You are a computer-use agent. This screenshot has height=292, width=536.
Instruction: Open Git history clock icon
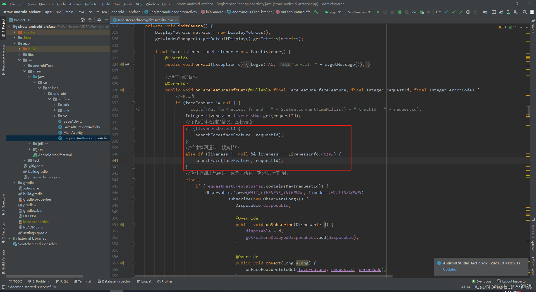(x=468, y=12)
